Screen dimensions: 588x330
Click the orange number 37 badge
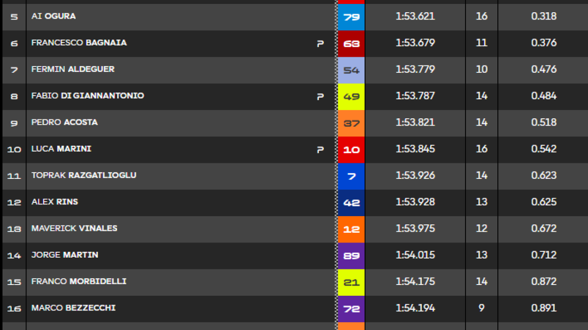coord(351,123)
